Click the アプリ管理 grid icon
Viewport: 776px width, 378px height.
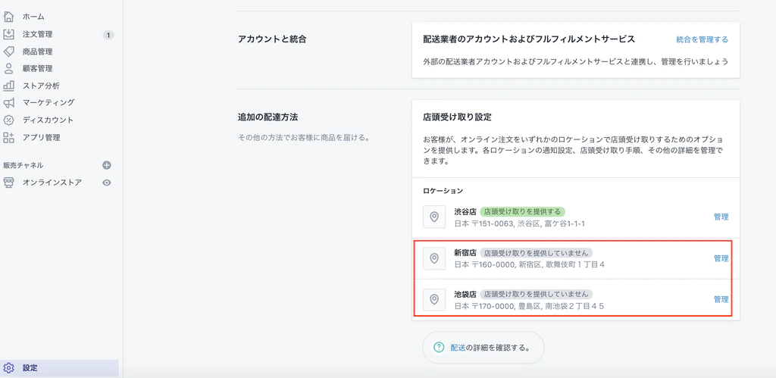(x=8, y=137)
